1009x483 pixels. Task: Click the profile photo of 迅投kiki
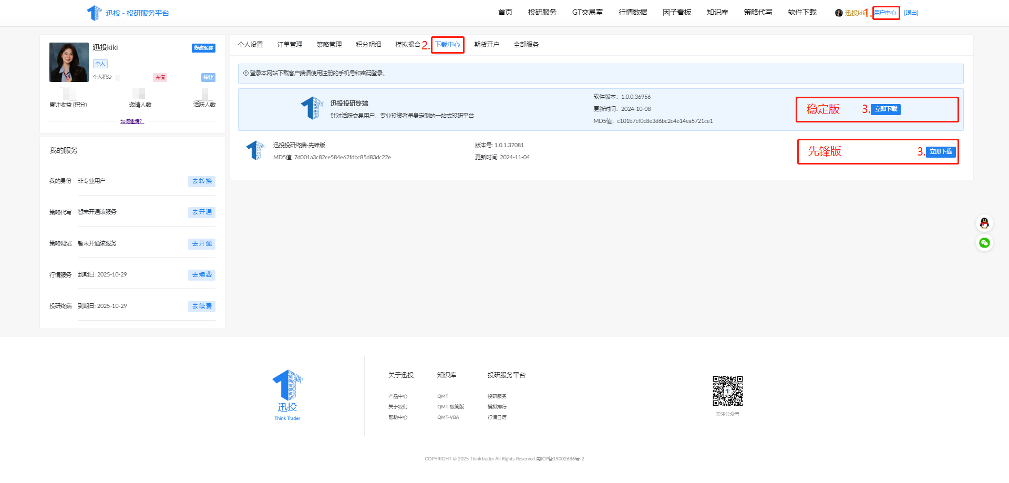point(69,63)
